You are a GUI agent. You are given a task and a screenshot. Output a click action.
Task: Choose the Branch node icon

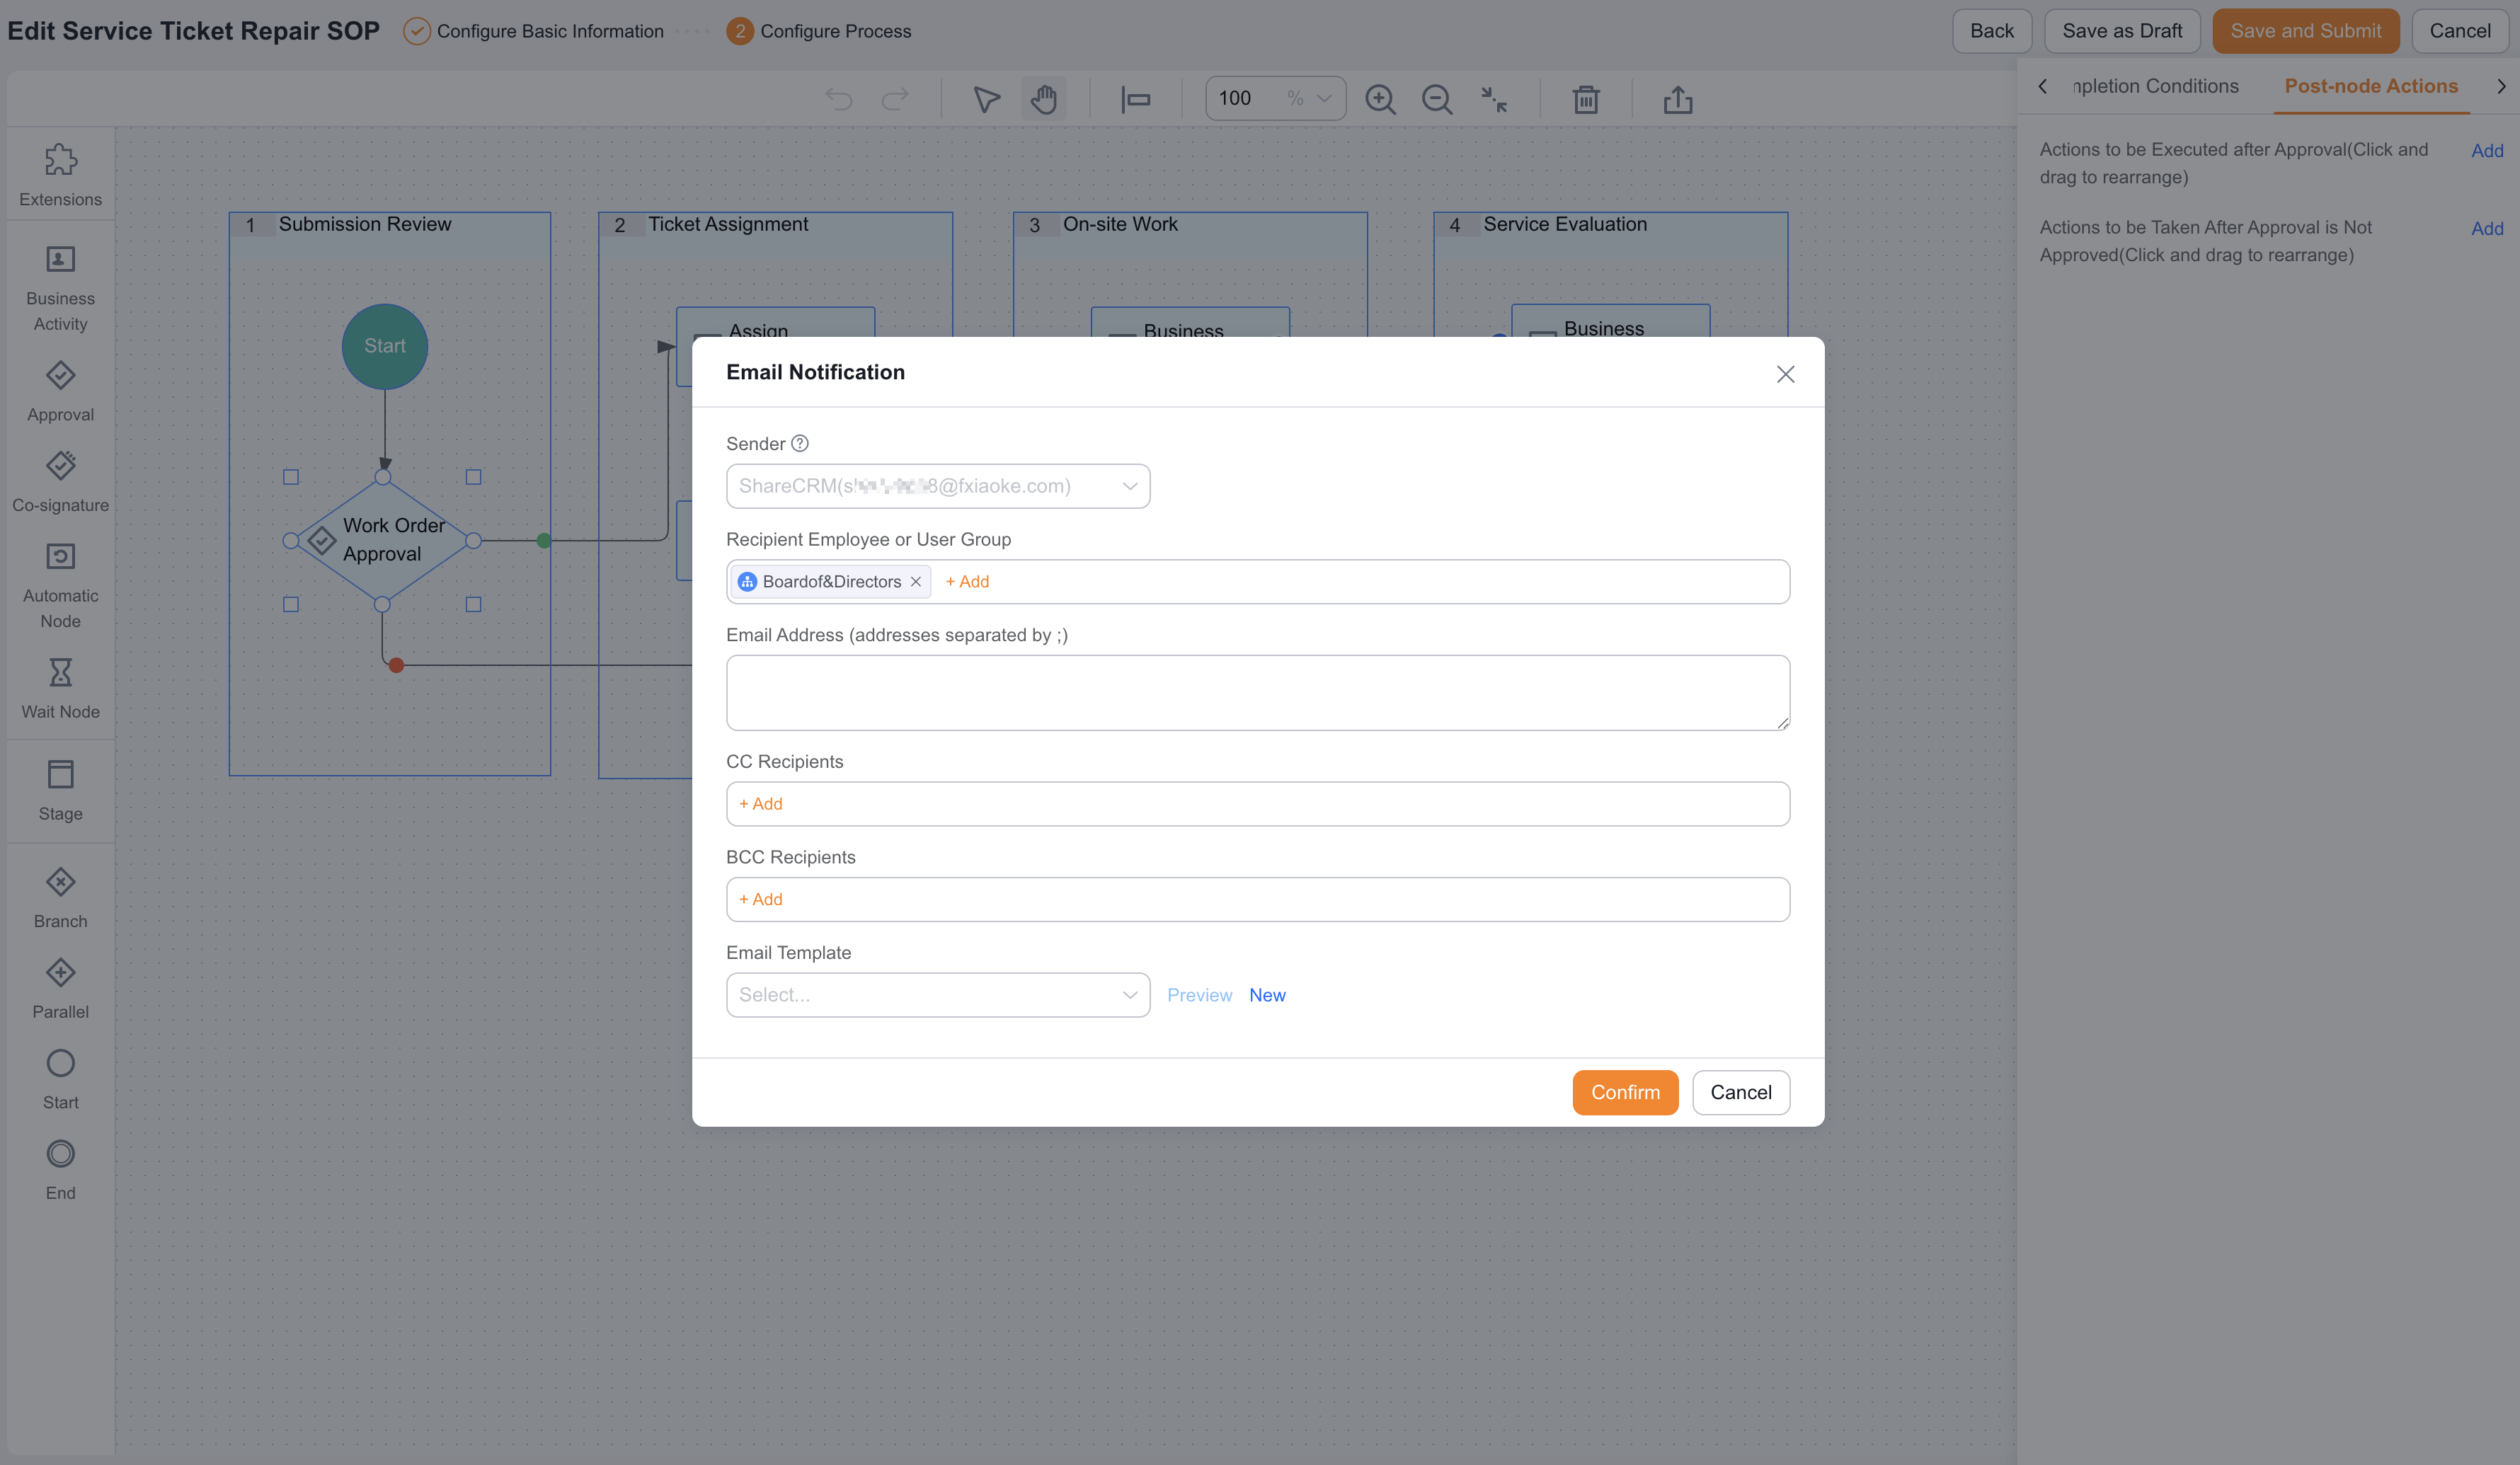click(60, 883)
